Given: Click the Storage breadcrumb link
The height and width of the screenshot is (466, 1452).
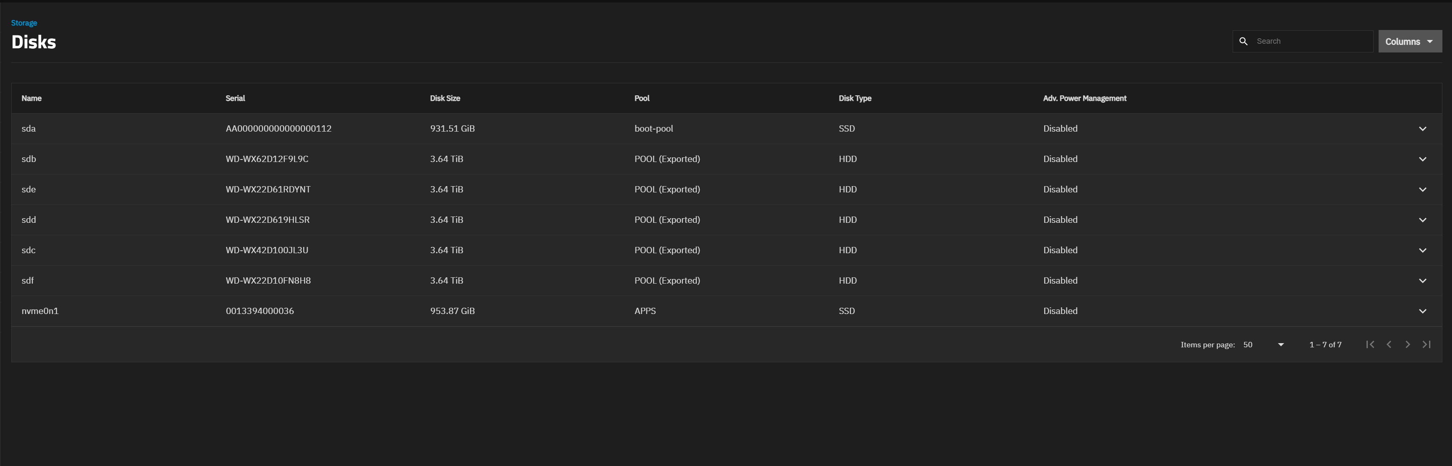Looking at the screenshot, I should [x=24, y=23].
